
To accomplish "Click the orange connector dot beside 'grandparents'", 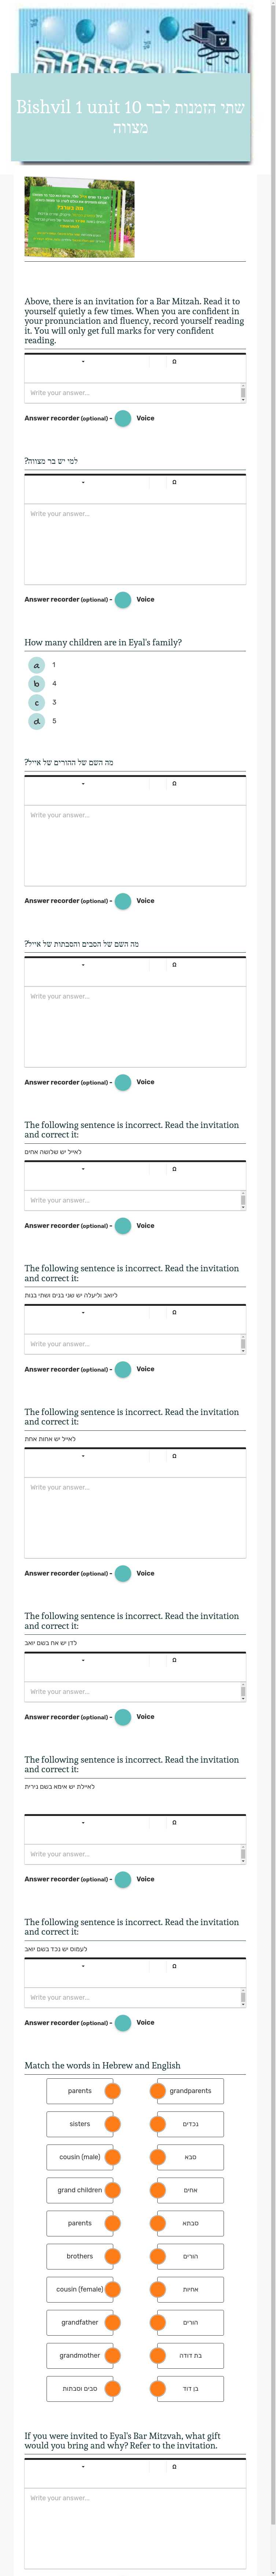I will pos(158,2090).
